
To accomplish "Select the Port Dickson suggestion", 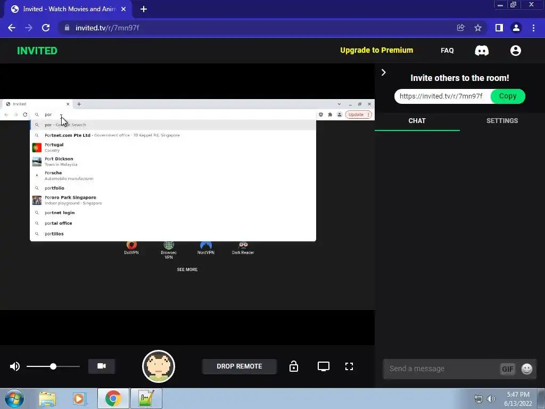I will (x=173, y=161).
